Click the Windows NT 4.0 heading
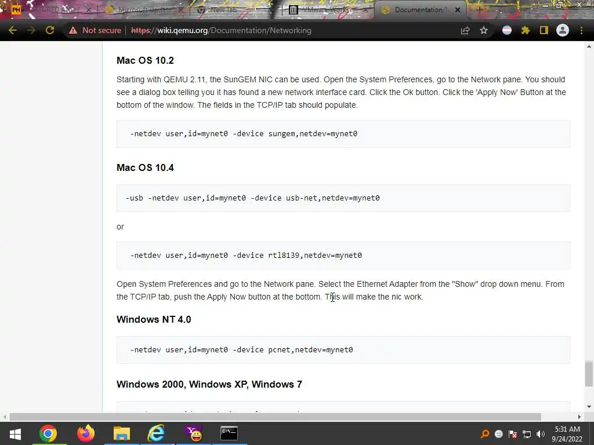 [154, 319]
